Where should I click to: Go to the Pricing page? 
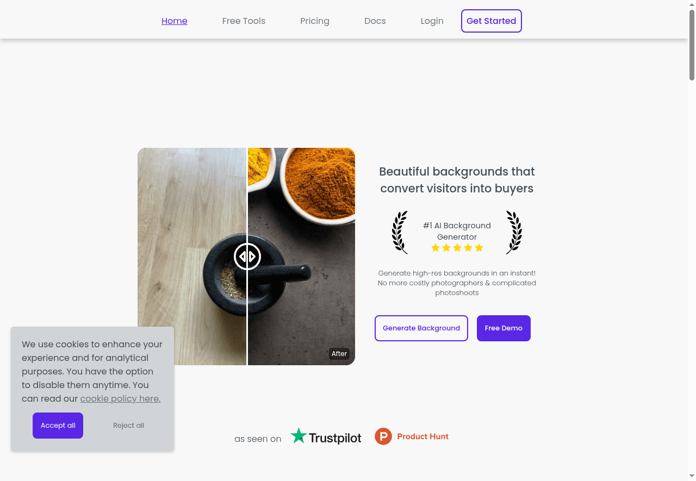pos(315,21)
